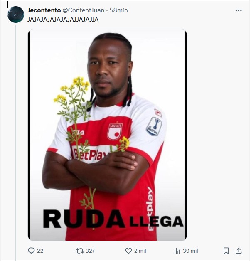Click the 327 reposts count

(90, 251)
